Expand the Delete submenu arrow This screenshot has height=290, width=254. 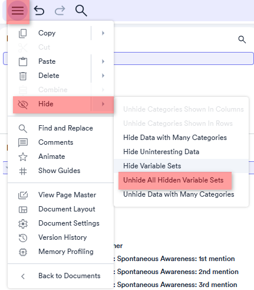103,76
